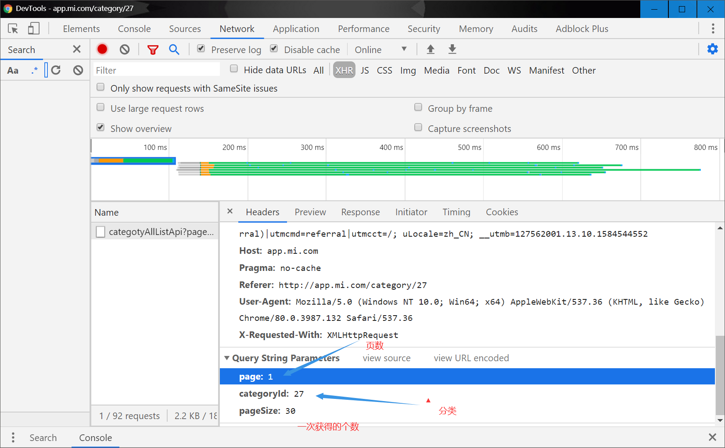This screenshot has height=448, width=725.
Task: Refresh the search results
Action: pyautogui.click(x=56, y=70)
